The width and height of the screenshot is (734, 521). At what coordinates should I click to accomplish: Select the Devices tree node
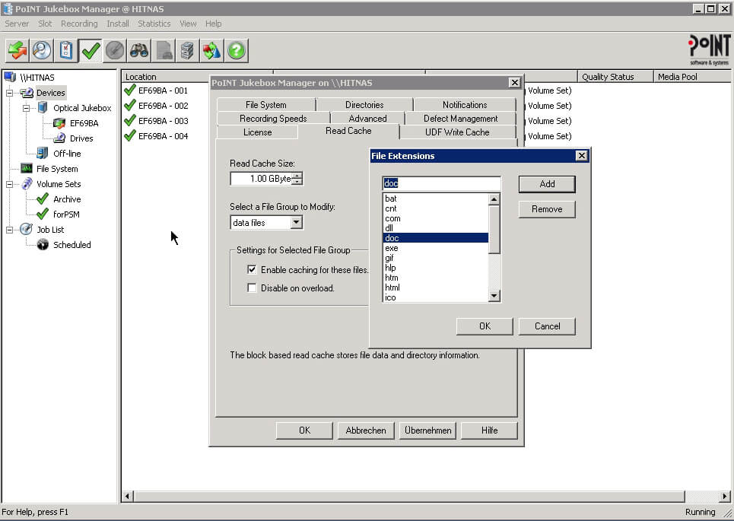[50, 93]
